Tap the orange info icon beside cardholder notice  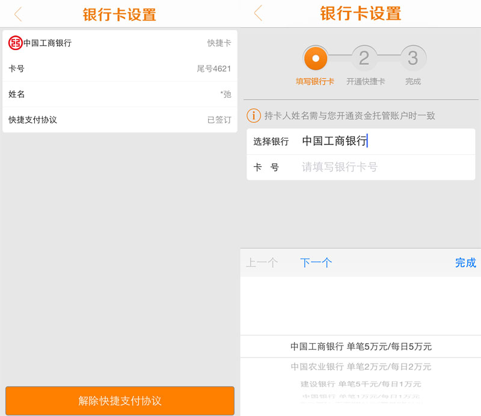[x=254, y=116]
